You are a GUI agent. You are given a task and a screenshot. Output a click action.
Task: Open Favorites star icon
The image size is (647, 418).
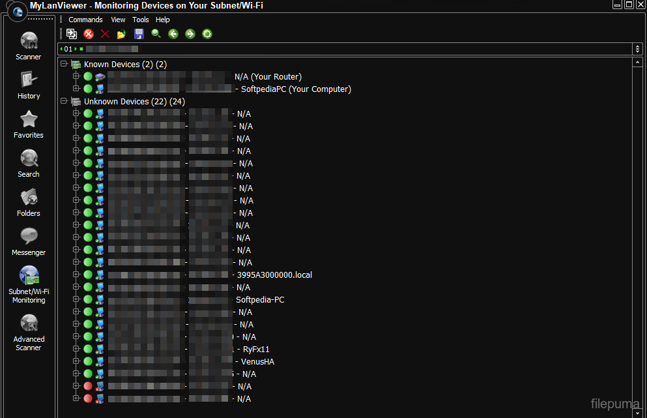[29, 123]
